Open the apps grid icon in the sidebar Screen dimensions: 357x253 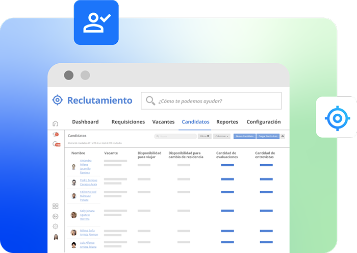55,206
